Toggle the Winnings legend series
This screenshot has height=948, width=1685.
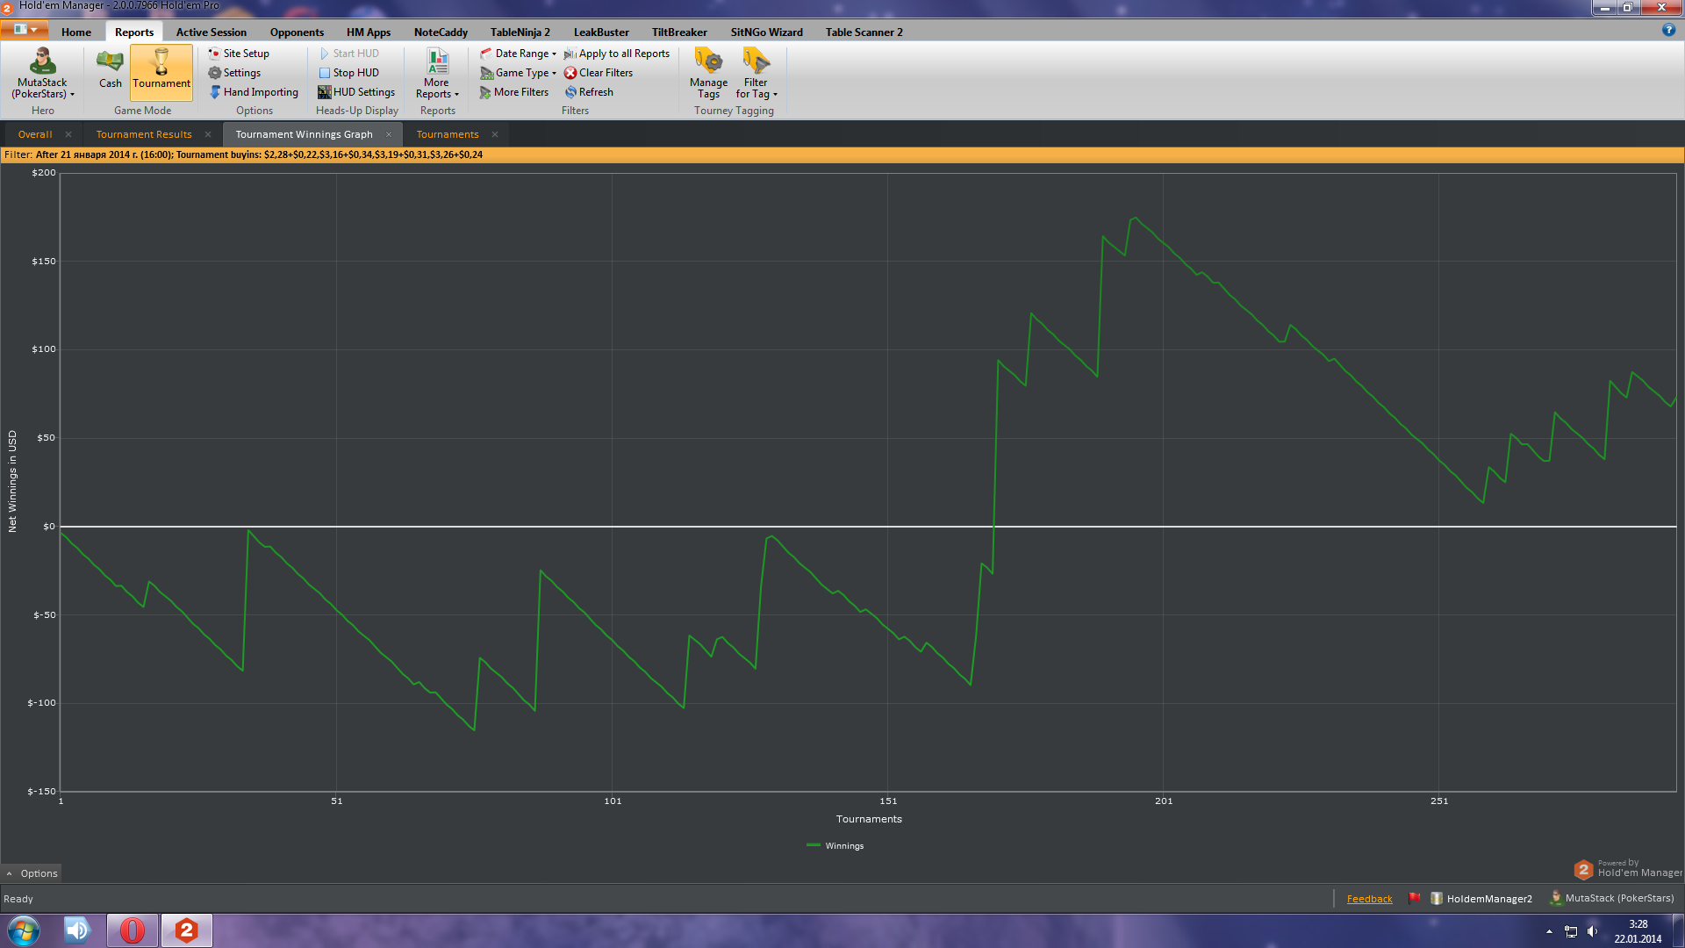(x=835, y=846)
